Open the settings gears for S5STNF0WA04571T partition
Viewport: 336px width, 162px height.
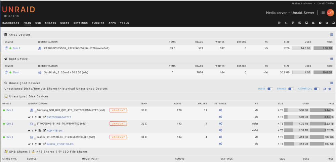tap(220, 117)
